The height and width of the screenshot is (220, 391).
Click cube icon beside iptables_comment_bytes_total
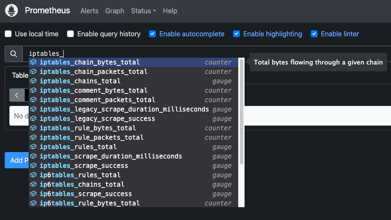pyautogui.click(x=33, y=90)
